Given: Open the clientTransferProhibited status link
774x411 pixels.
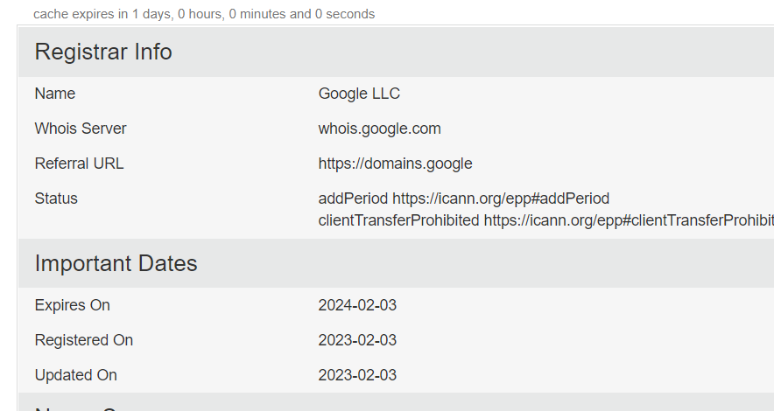Looking at the screenshot, I should coord(629,219).
